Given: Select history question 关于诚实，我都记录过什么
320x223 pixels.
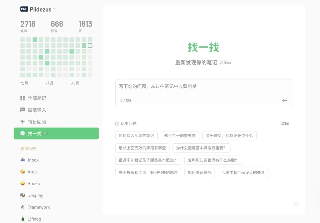Looking at the screenshot, I should [229, 136].
